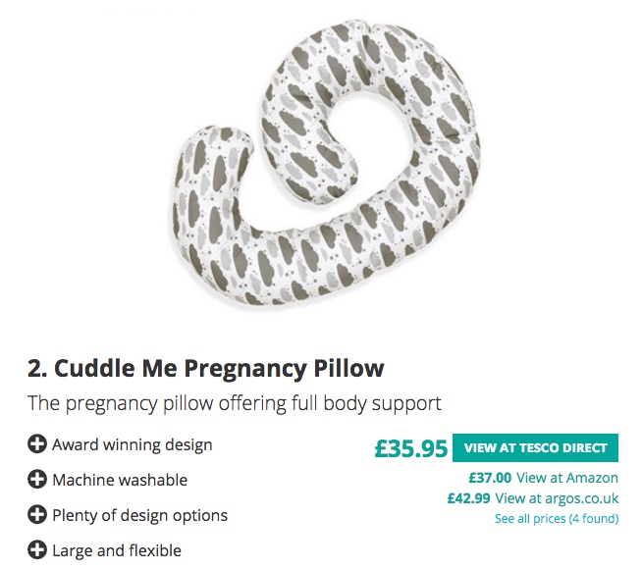Expand plus icon for Plenty of design options

(37, 516)
